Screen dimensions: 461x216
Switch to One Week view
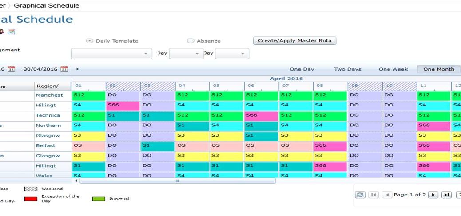pyautogui.click(x=393, y=69)
